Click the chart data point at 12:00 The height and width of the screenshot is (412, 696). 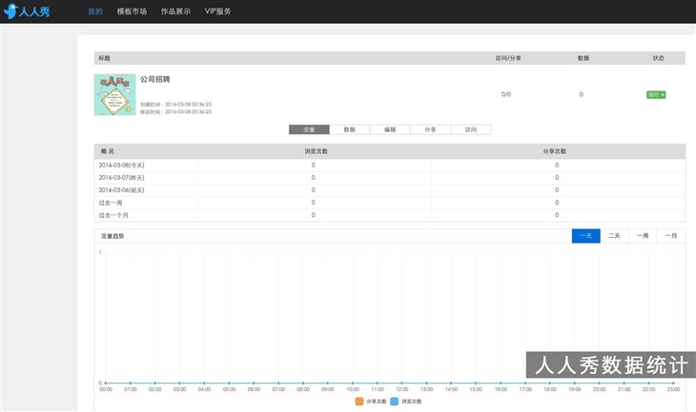click(x=401, y=383)
